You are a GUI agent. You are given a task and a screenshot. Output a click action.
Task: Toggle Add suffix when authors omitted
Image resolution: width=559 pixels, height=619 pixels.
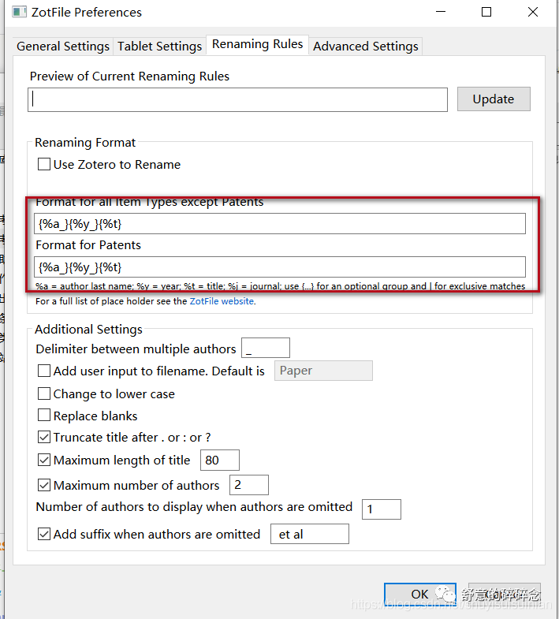[x=44, y=535]
